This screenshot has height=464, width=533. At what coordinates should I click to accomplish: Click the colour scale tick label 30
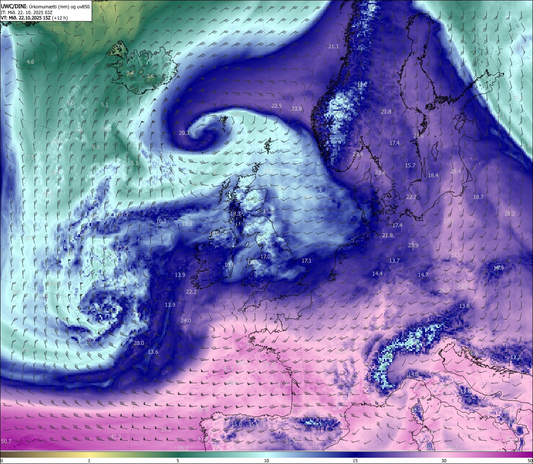click(x=444, y=461)
